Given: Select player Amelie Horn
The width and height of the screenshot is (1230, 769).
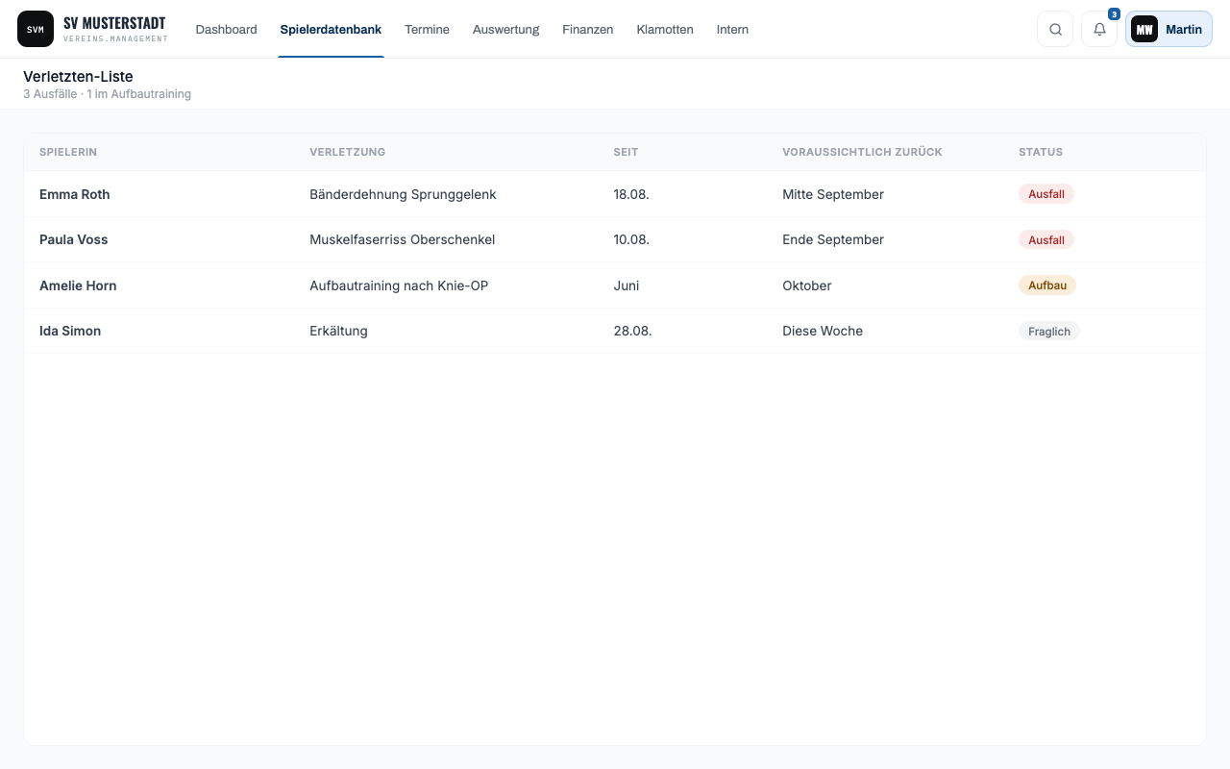Looking at the screenshot, I should (x=78, y=285).
